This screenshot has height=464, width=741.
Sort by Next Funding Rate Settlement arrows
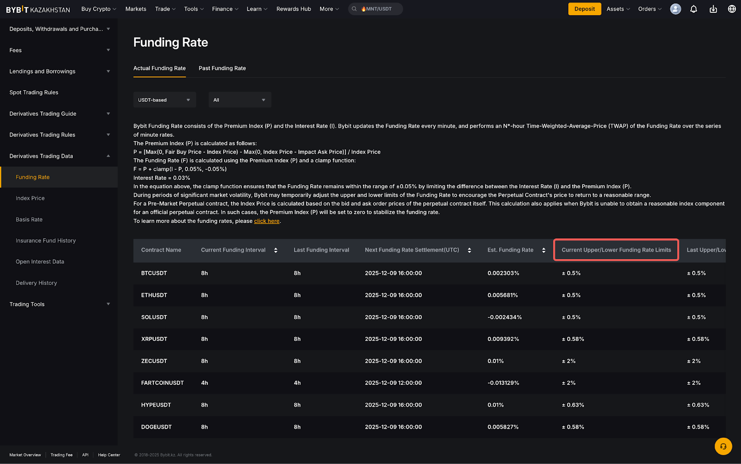[469, 250]
